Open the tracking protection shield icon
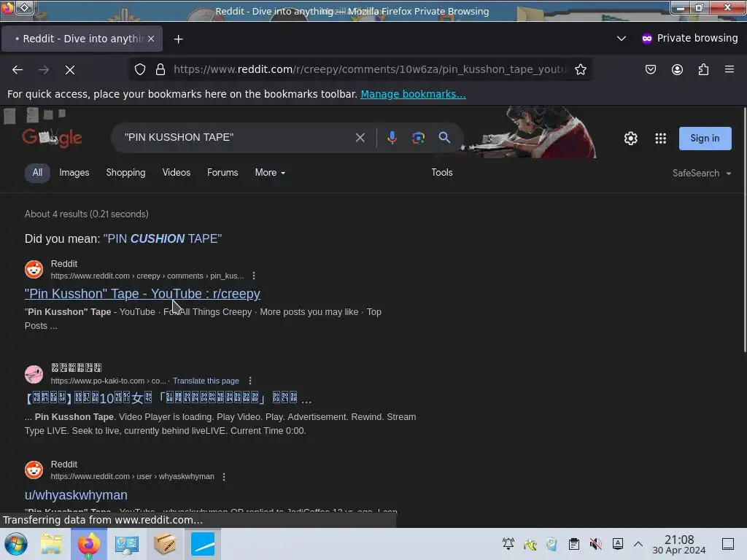This screenshot has height=560, width=747. tap(139, 69)
